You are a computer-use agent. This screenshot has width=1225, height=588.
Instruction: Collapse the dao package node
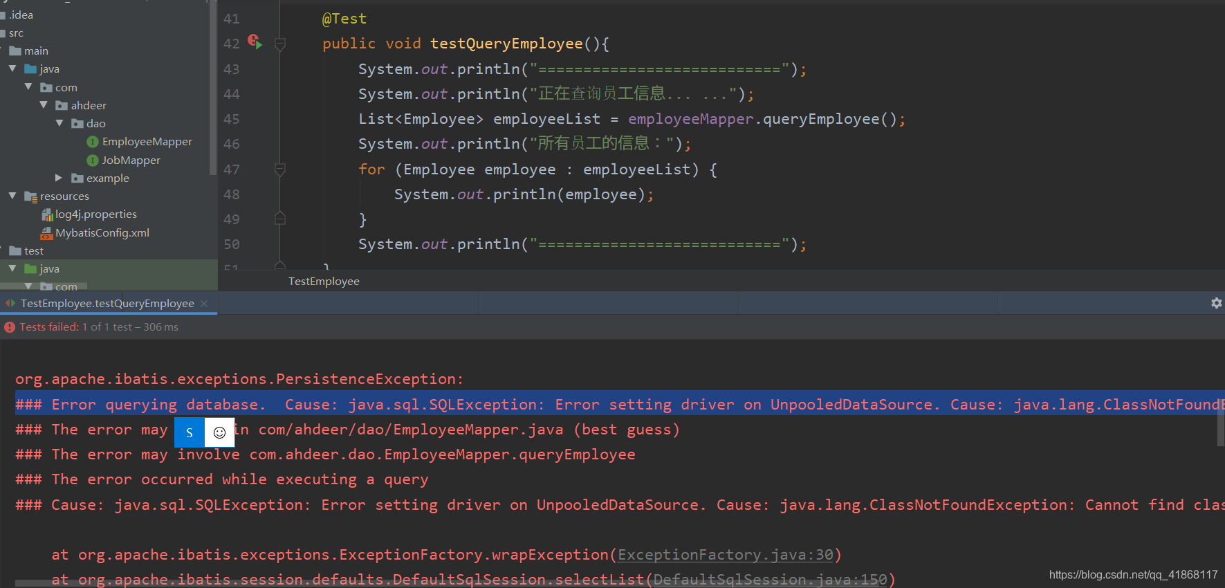tap(59, 123)
